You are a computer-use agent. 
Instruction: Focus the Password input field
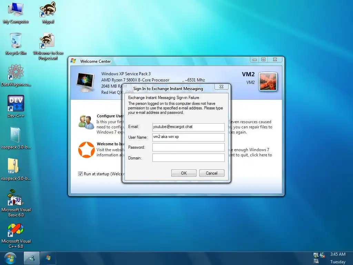pyautogui.click(x=189, y=147)
